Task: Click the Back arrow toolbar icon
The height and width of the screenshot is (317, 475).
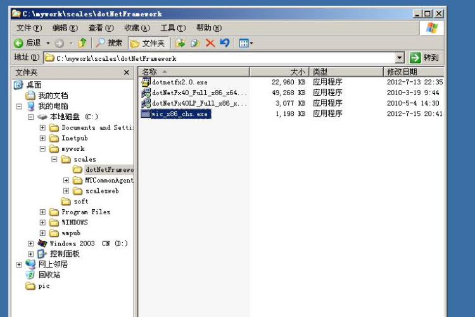Action: click(18, 43)
